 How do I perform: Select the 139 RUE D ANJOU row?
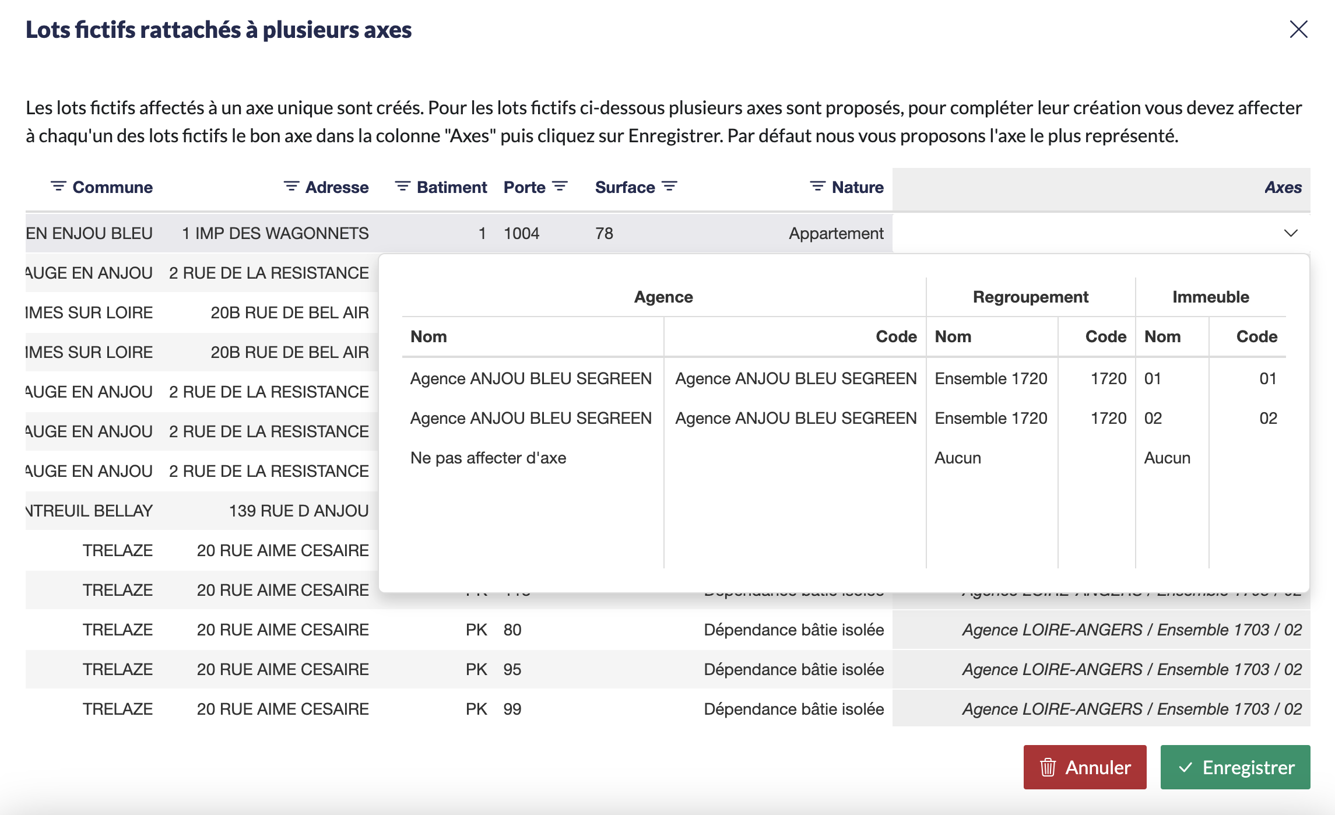pyautogui.click(x=298, y=511)
